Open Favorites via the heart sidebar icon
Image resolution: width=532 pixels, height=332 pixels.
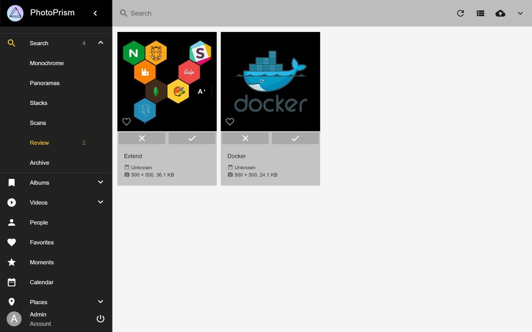coord(11,242)
